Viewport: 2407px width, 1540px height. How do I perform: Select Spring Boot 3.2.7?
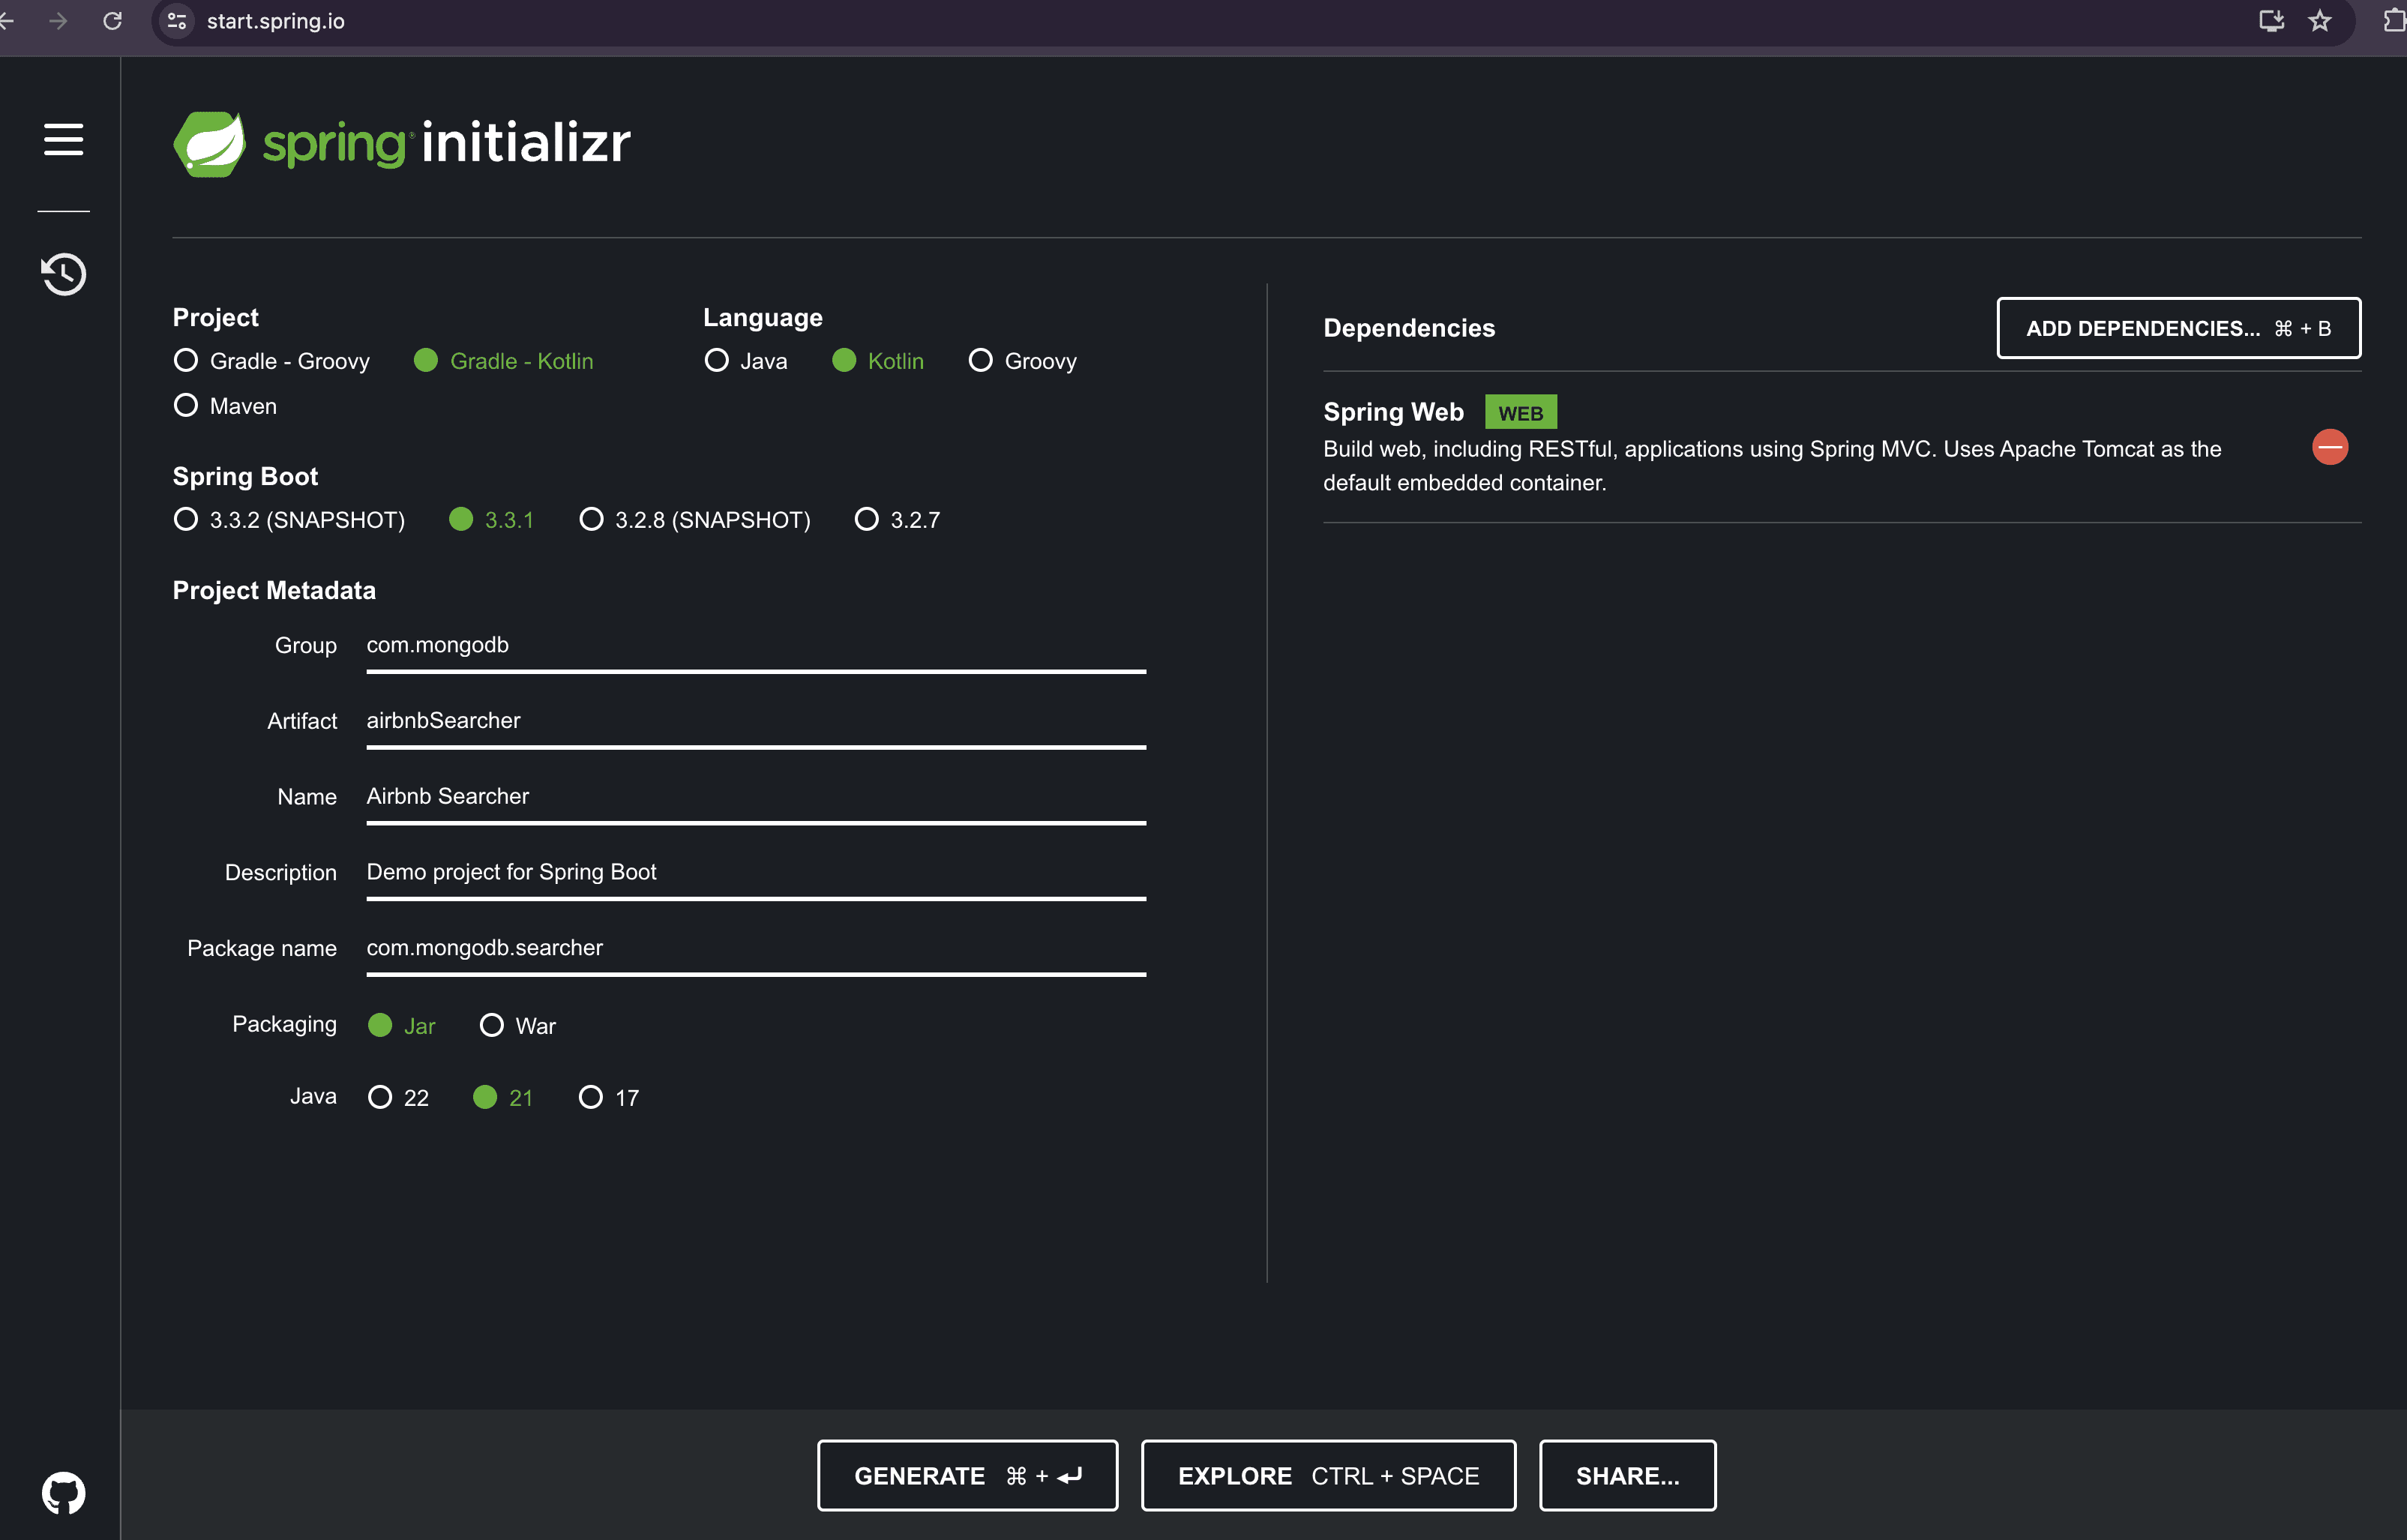(x=897, y=520)
